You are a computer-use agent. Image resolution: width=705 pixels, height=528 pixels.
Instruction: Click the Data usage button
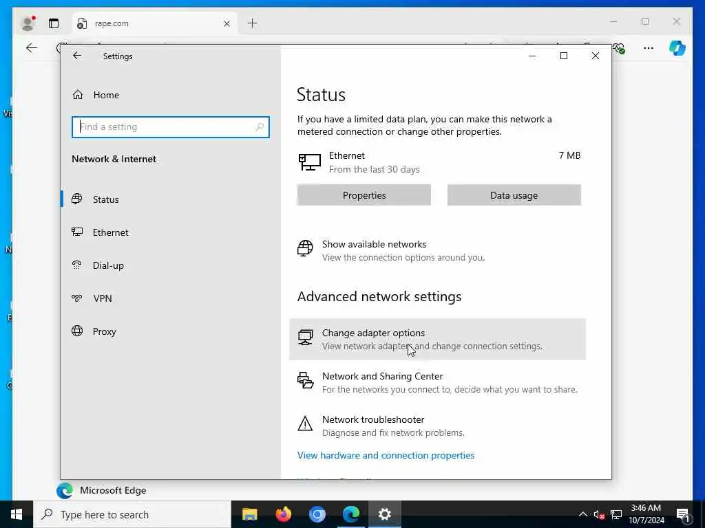514,195
